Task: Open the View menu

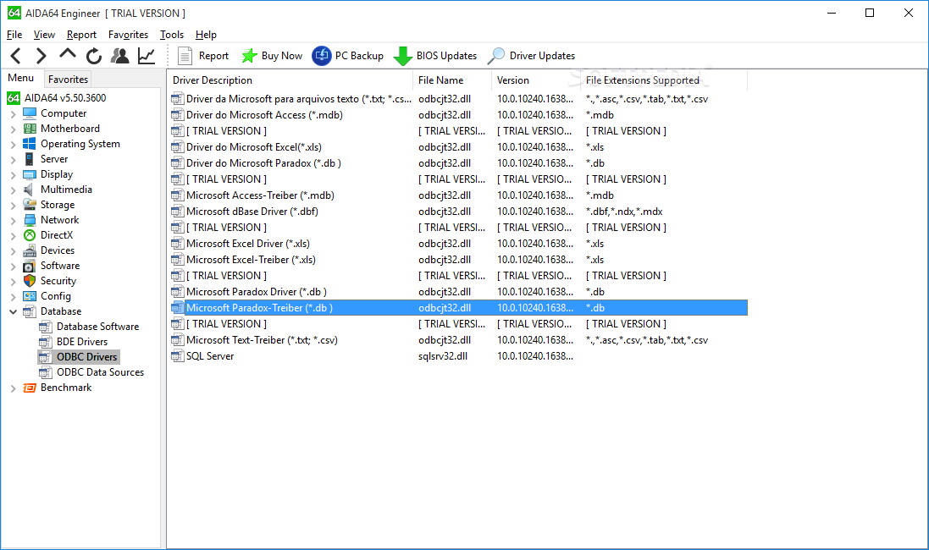Action: click(44, 35)
